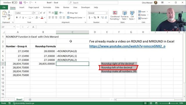Click the Percent Style icon
Image resolution: width=186 pixels, height=105 pixels.
[x=95, y=17]
